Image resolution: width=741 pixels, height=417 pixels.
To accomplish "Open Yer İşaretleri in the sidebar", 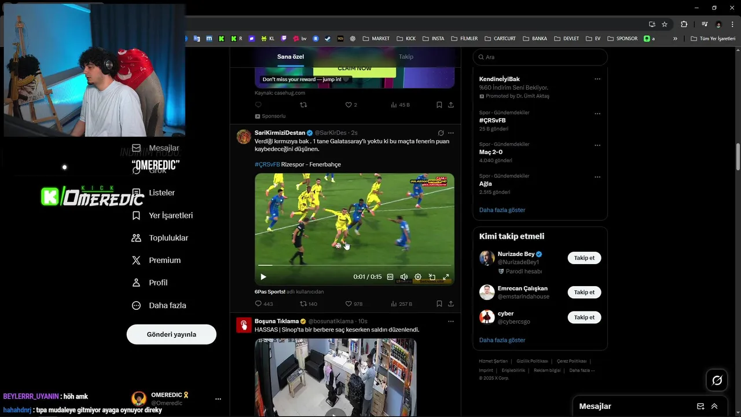I will [163, 215].
